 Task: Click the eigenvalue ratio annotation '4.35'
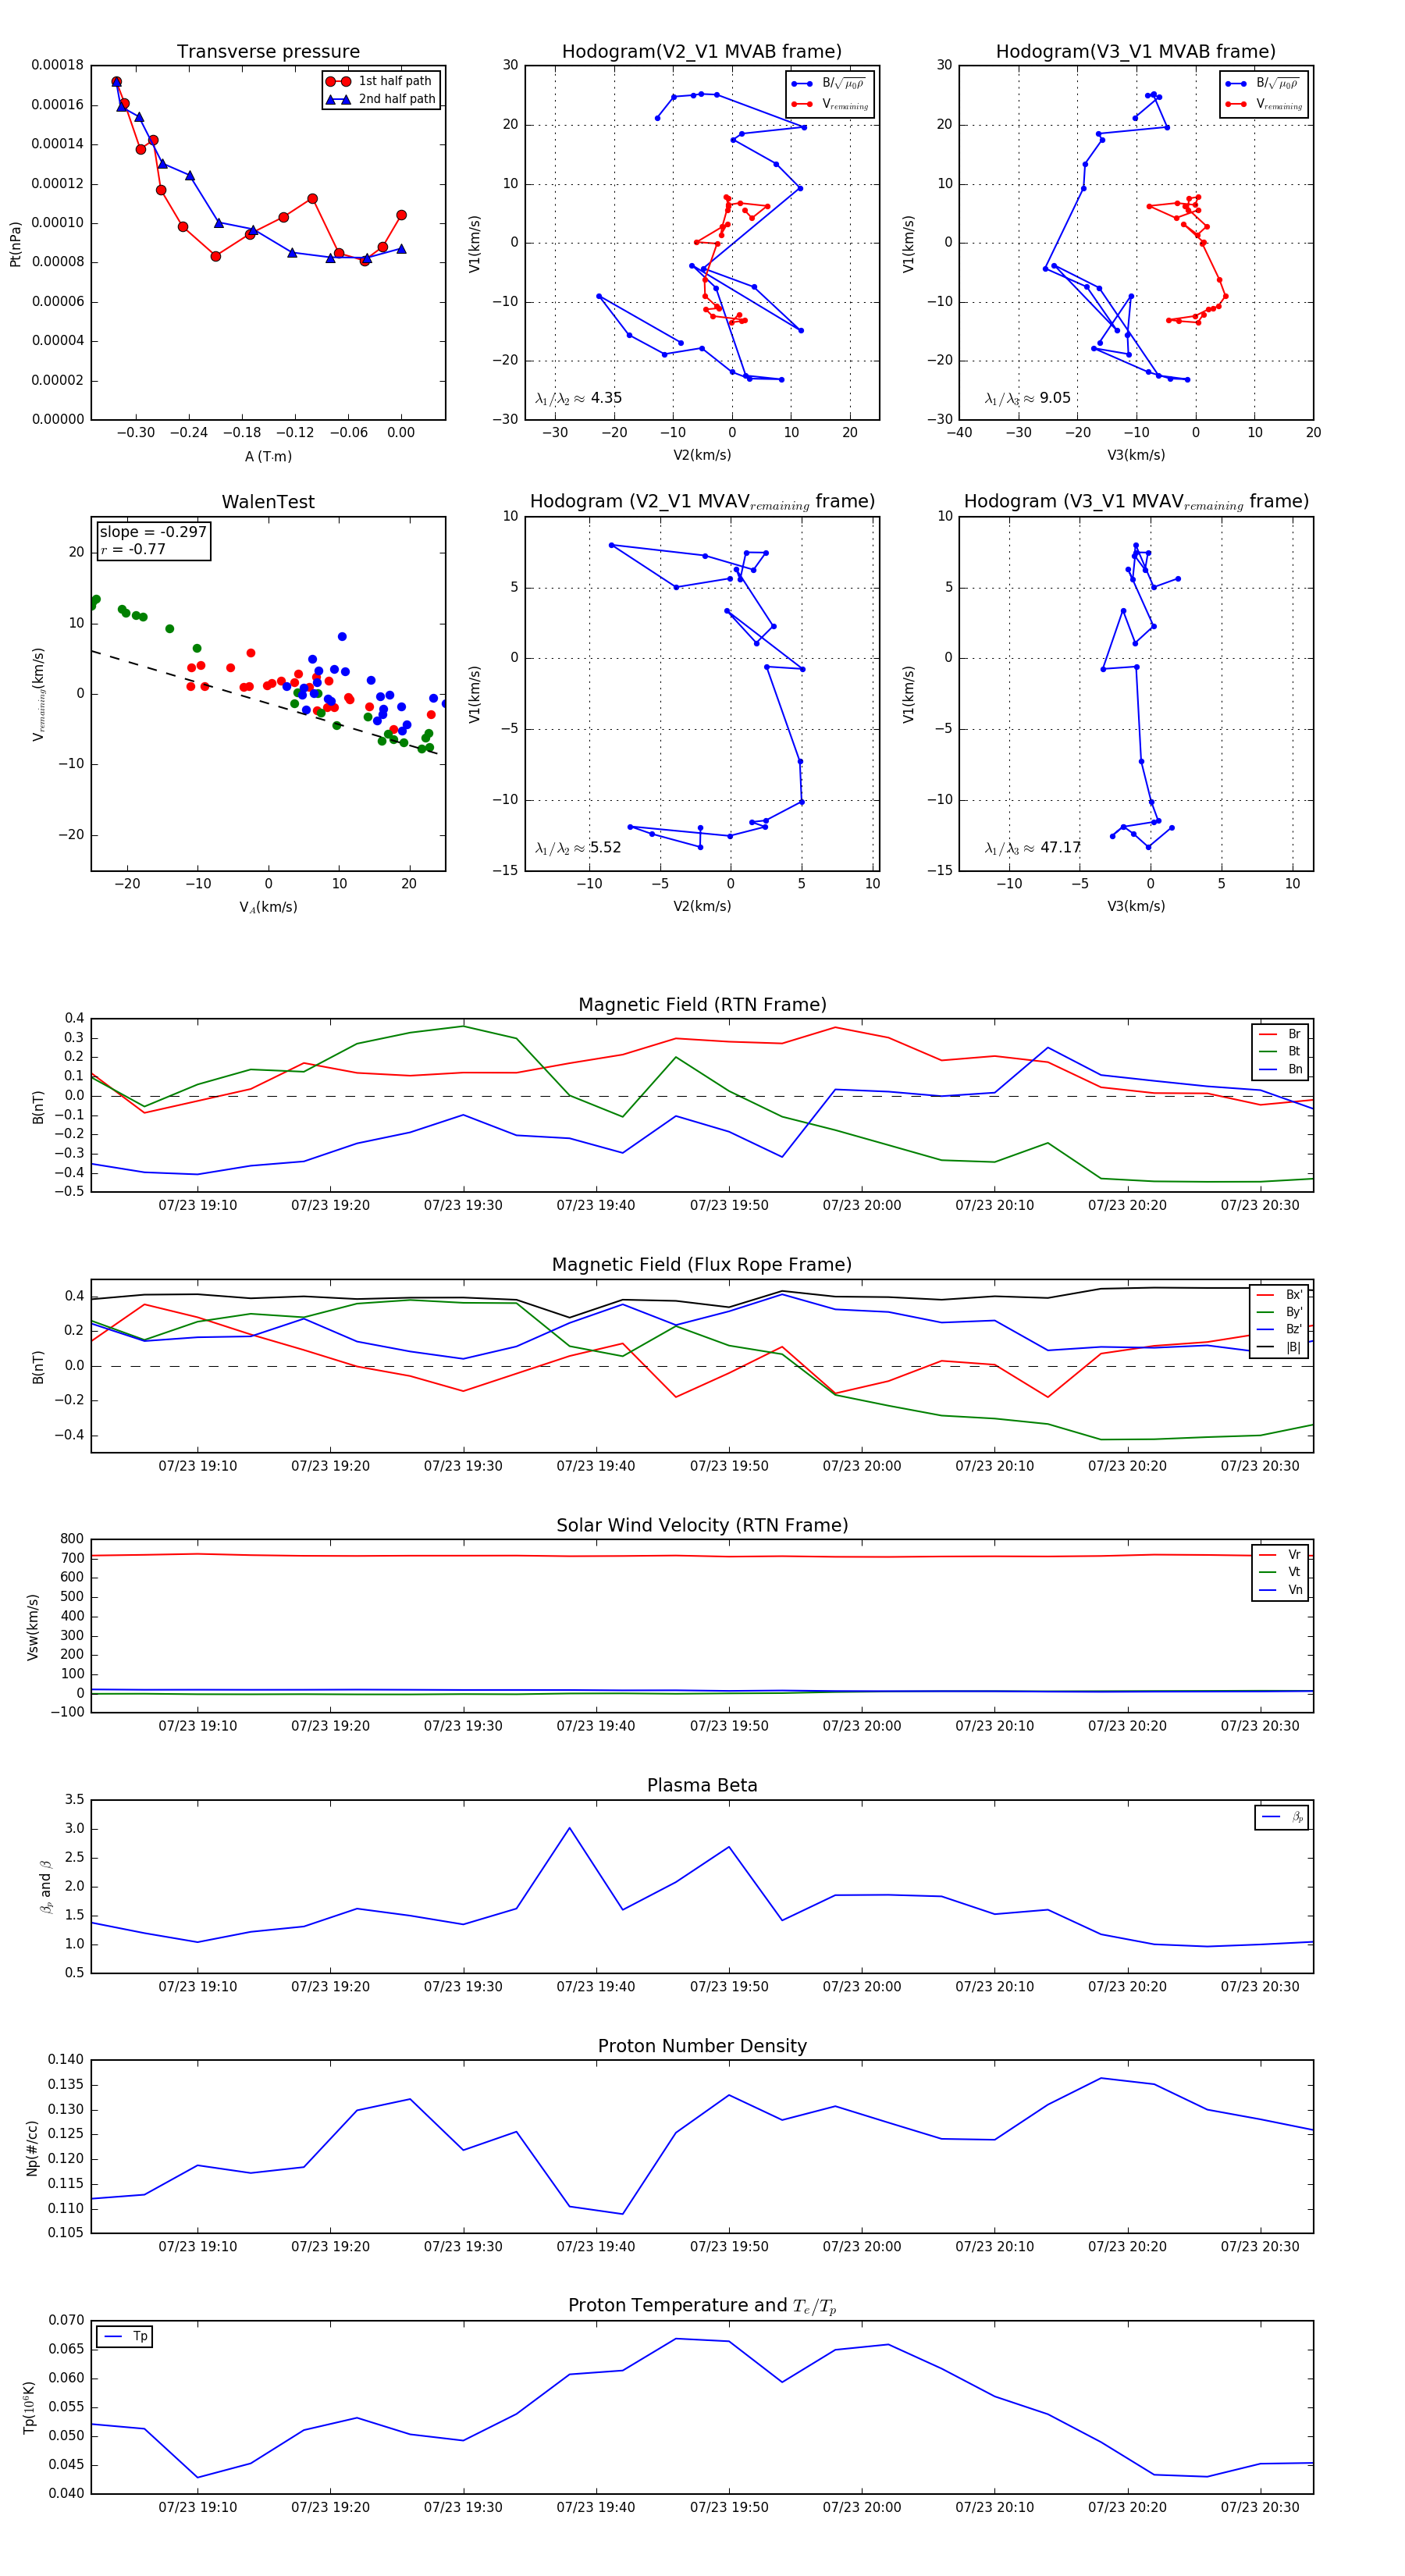(578, 398)
